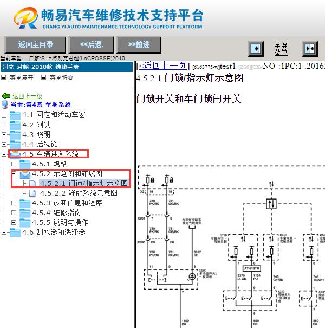Select tree item 4.5.1 规格
Image resolution: width=325 pixels, height=328 pixels.
pyautogui.click(x=49, y=164)
